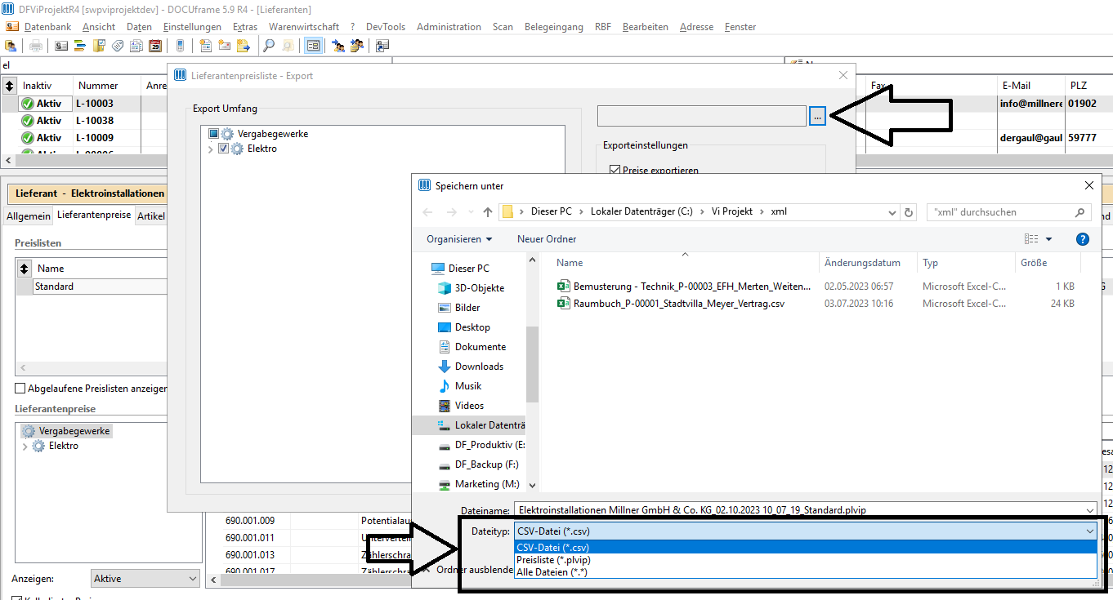Click the export path text field
This screenshot has height=600, width=1113.
pos(703,117)
